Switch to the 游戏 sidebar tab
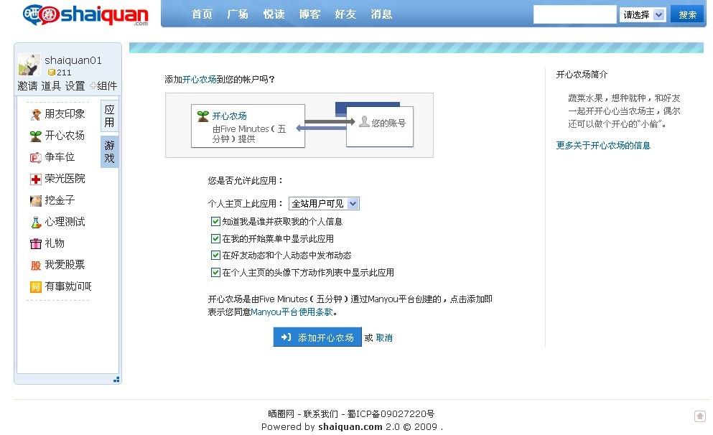Image resolution: width=713 pixels, height=435 pixels. click(x=109, y=151)
